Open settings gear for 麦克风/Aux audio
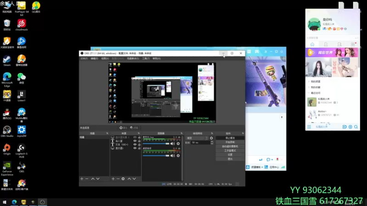Screen dimensions: 367x206 point(178,144)
